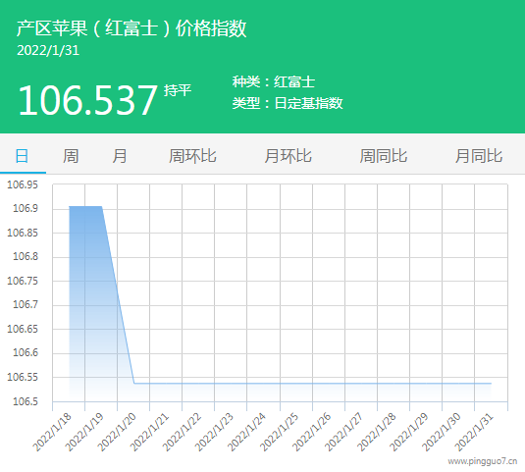Switch to the 周 weekly tab
525x472 pixels.
point(71,156)
